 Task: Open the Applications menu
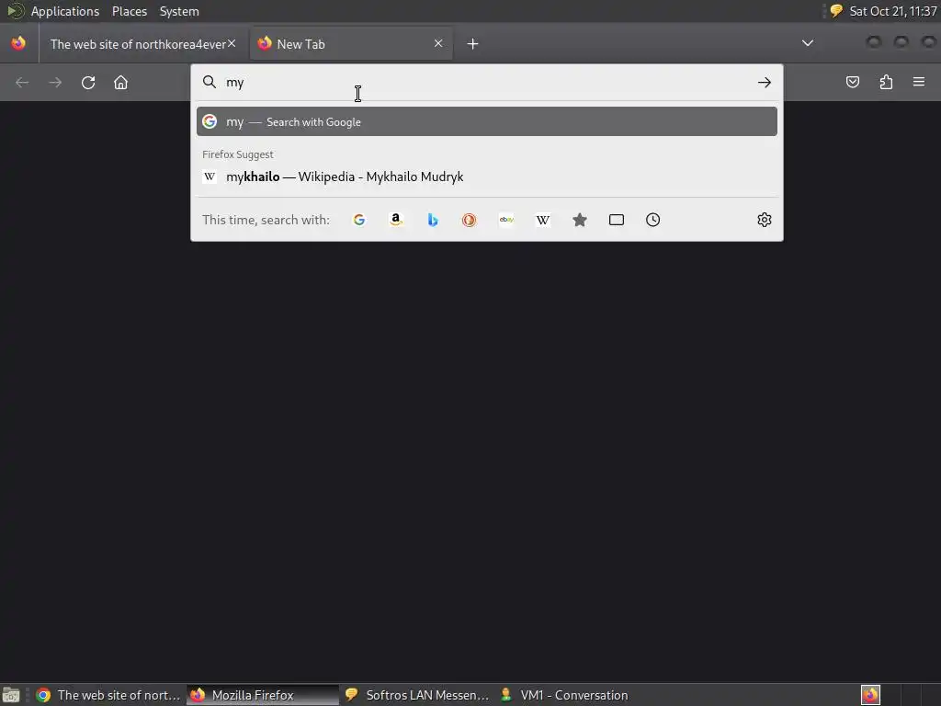pyautogui.click(x=65, y=11)
